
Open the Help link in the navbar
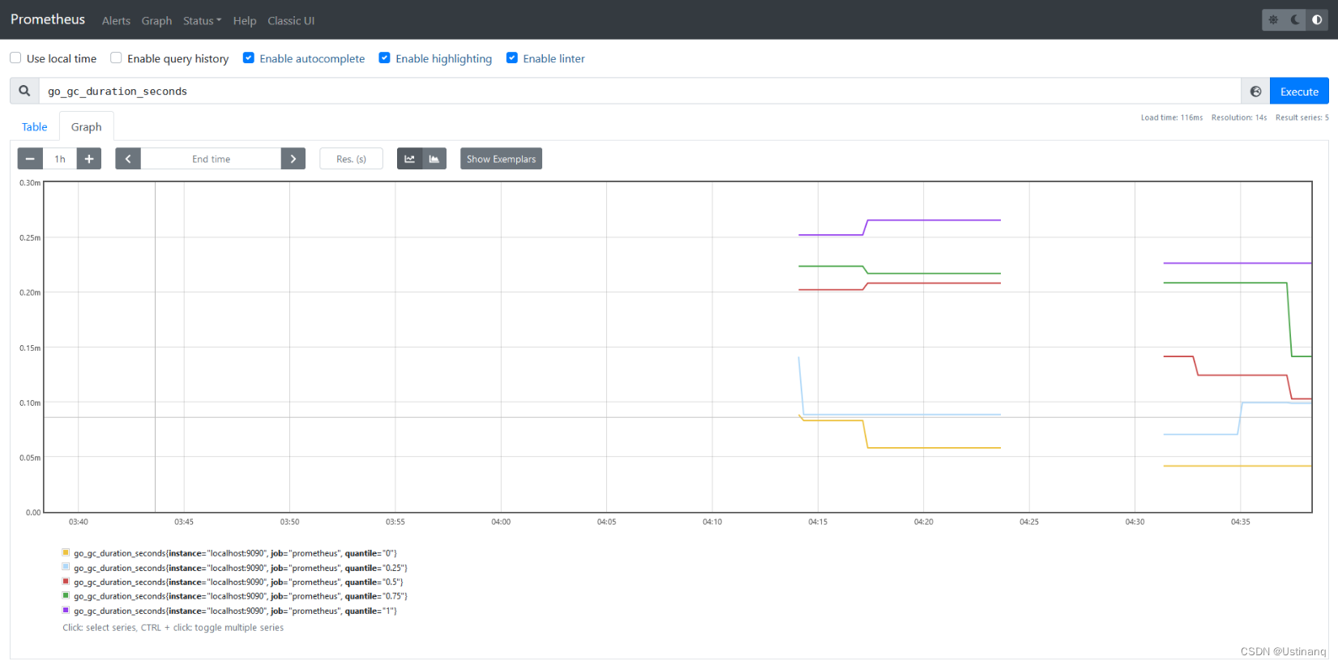pyautogui.click(x=245, y=20)
